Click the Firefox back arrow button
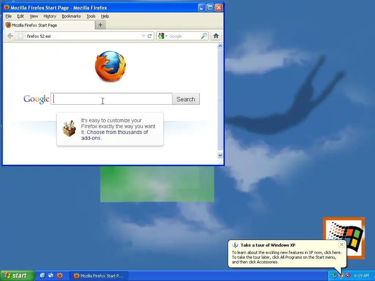 point(10,36)
